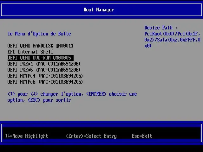Select UEFI QEMU HARDDISK QM00011 boot entry
Viewport: 203px width, 152px height.
[40, 46]
